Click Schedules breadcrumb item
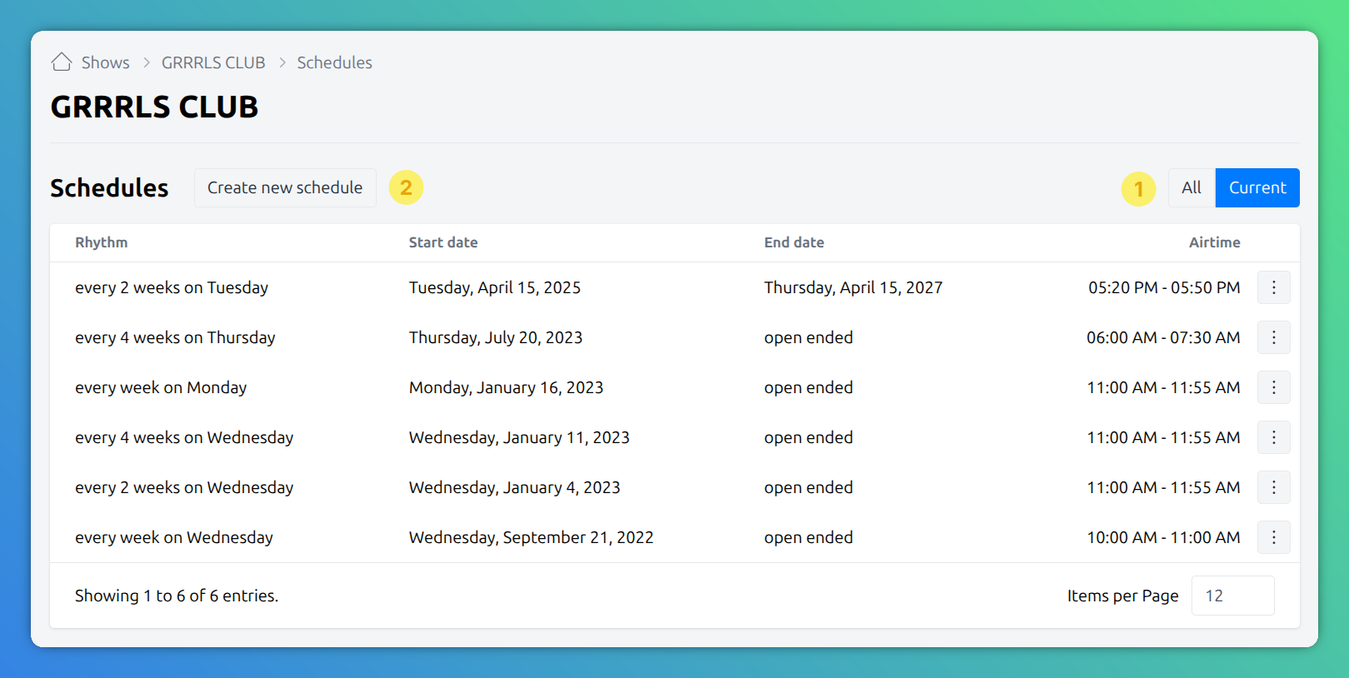Screen dimensions: 1349x678 tap(334, 62)
